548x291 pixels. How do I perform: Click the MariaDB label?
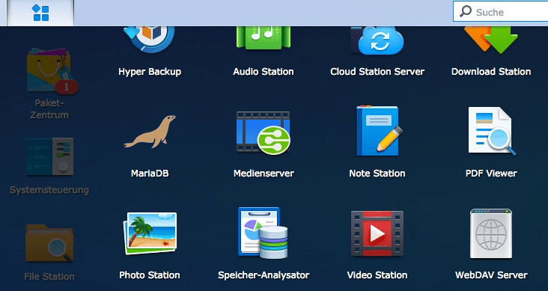point(150,174)
